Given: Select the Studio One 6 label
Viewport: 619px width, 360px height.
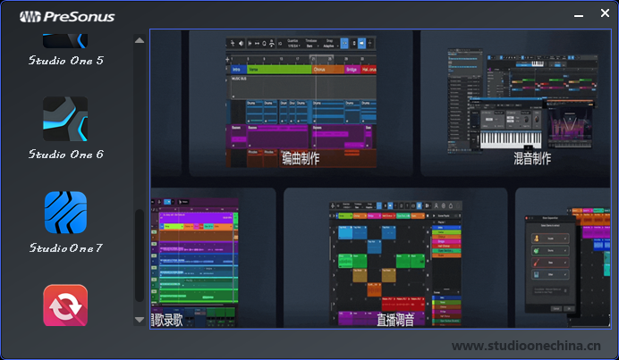Looking at the screenshot, I should coord(65,155).
